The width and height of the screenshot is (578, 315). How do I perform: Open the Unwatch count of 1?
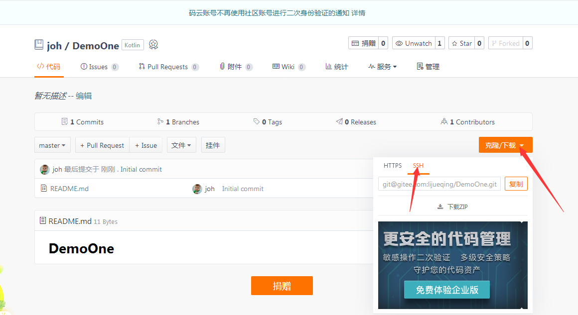440,43
